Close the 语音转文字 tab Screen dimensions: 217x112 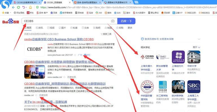[x=130, y=3]
